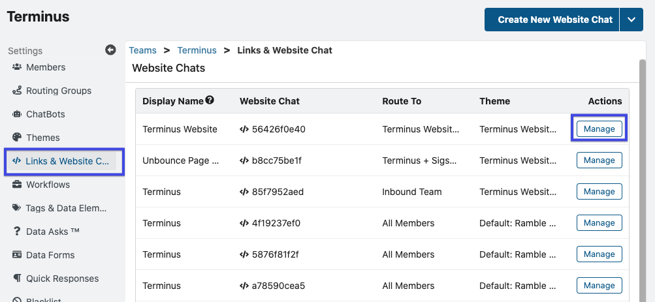Click the vertical scrollbar of the Website Chats panel
Viewport: 655px width, 302px height.
(x=643, y=179)
